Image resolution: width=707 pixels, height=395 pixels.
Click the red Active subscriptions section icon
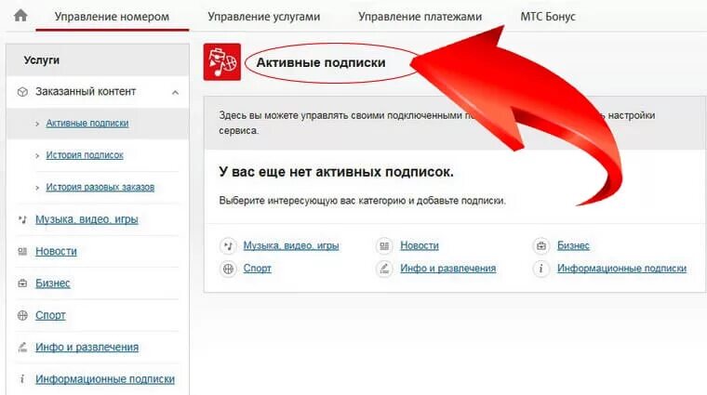pyautogui.click(x=221, y=62)
